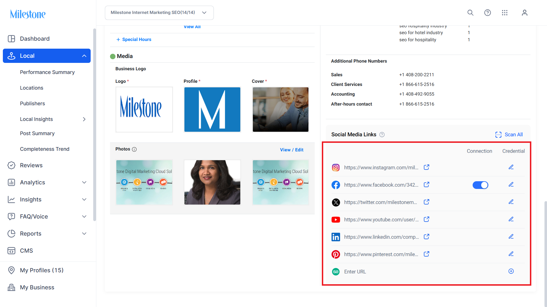The height and width of the screenshot is (307, 547).
Task: Select the Milestone logo image
Action: (144, 110)
